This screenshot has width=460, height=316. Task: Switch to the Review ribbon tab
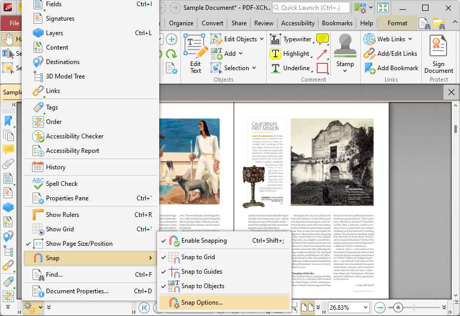pyautogui.click(x=264, y=23)
